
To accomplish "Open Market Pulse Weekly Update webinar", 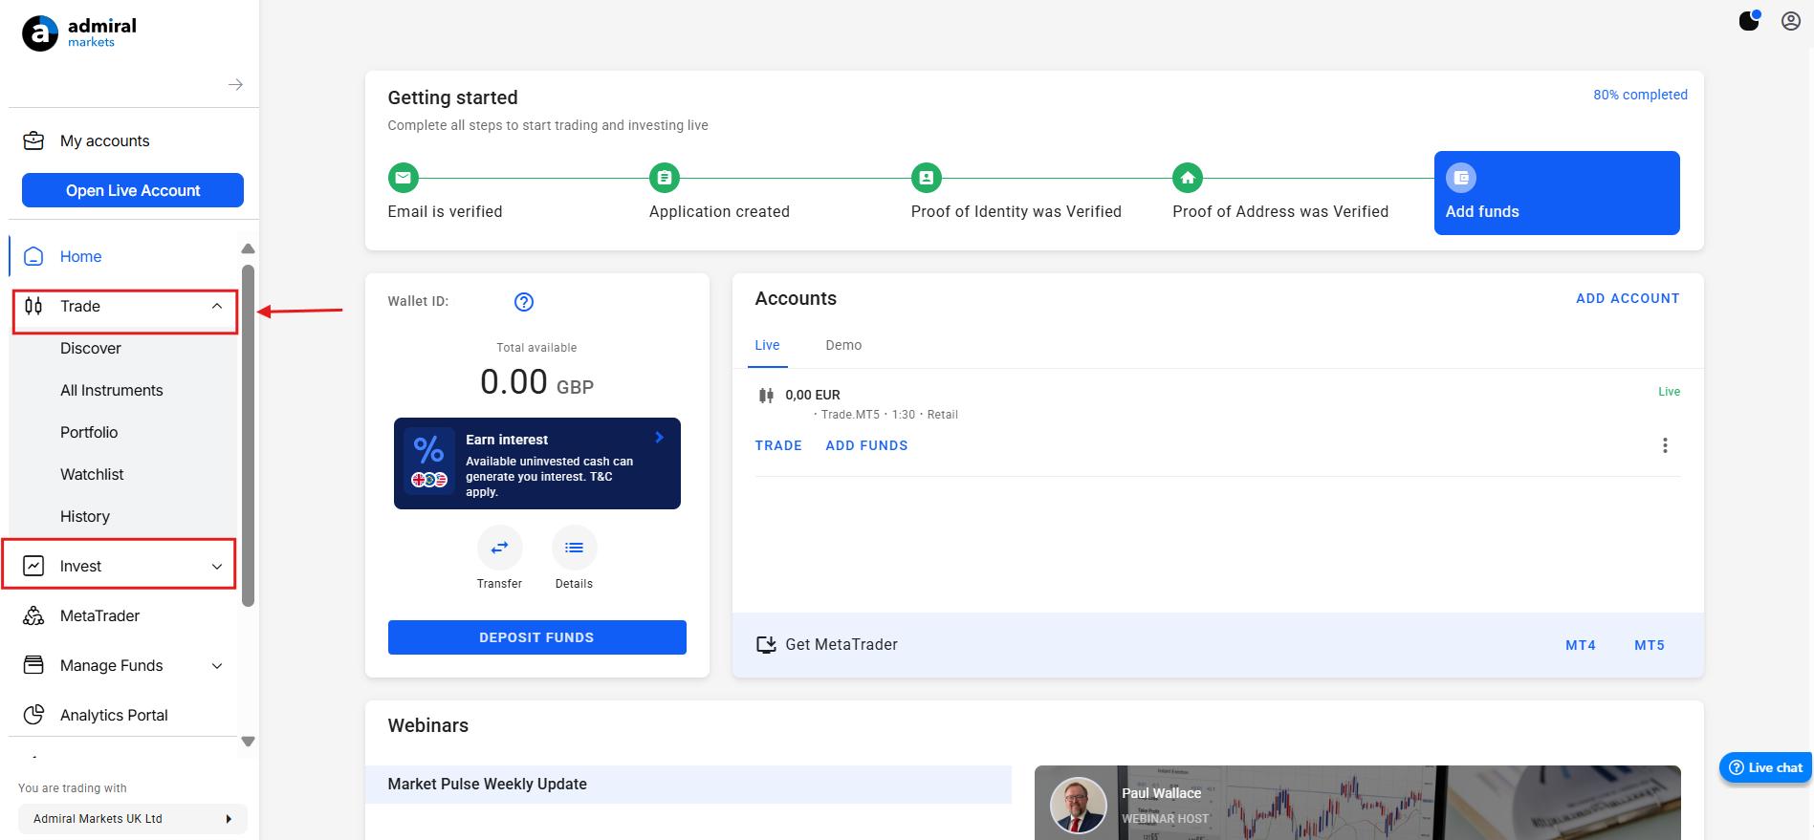I will coord(688,785).
